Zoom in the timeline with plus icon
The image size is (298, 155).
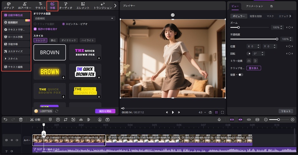[x=292, y=120]
